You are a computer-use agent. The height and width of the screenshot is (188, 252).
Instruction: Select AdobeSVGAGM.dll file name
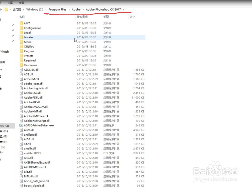pyautogui.click(x=36, y=107)
